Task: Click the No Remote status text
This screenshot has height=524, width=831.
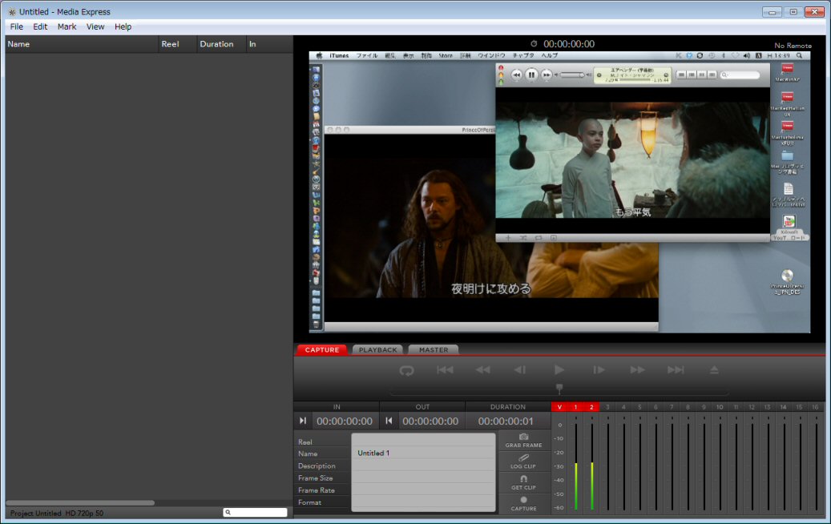Action: [x=793, y=46]
